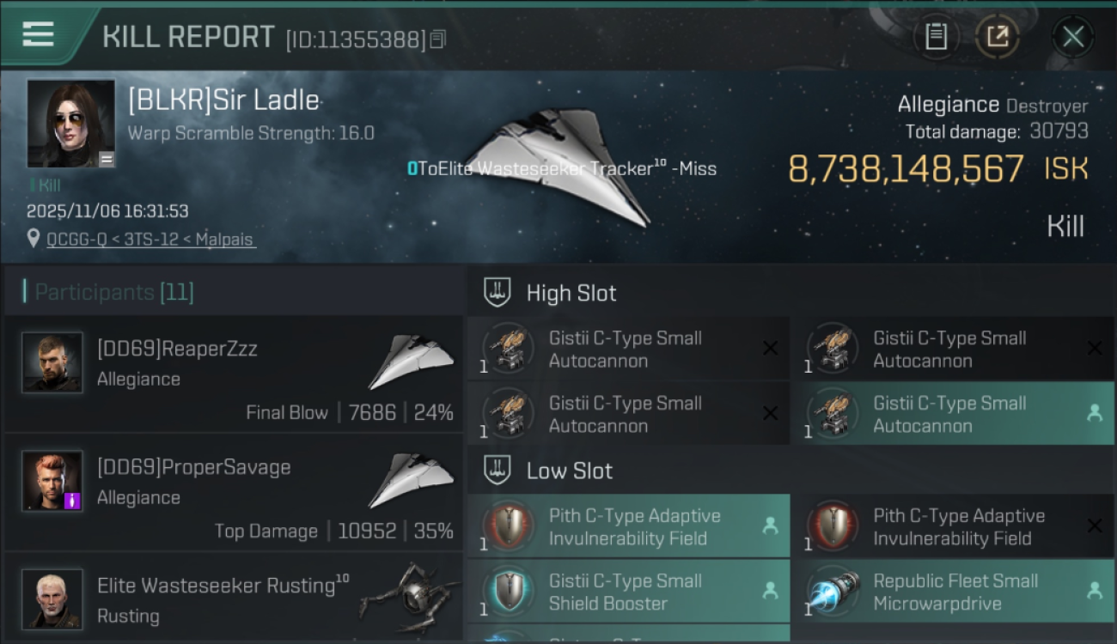The height and width of the screenshot is (644, 1117).
Task: Open Elite Wasteseeker Rusting participant entry
Action: click(234, 598)
